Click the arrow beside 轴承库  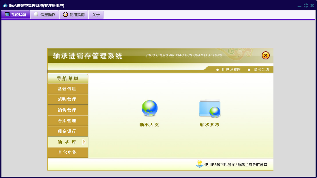[x=84, y=142]
